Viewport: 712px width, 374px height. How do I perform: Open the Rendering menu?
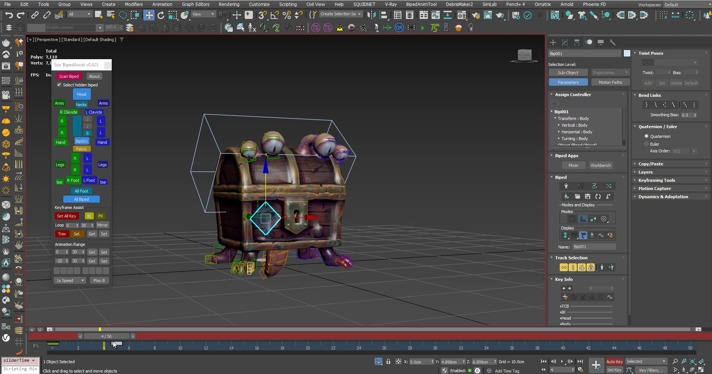229,4
